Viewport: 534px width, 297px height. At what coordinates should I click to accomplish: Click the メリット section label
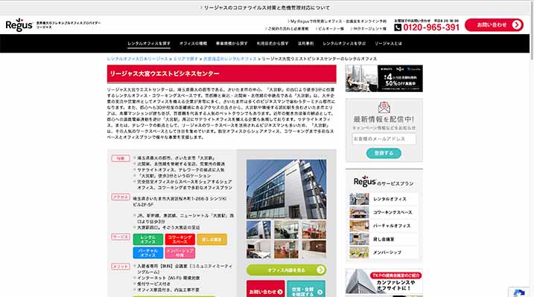coord(121,267)
